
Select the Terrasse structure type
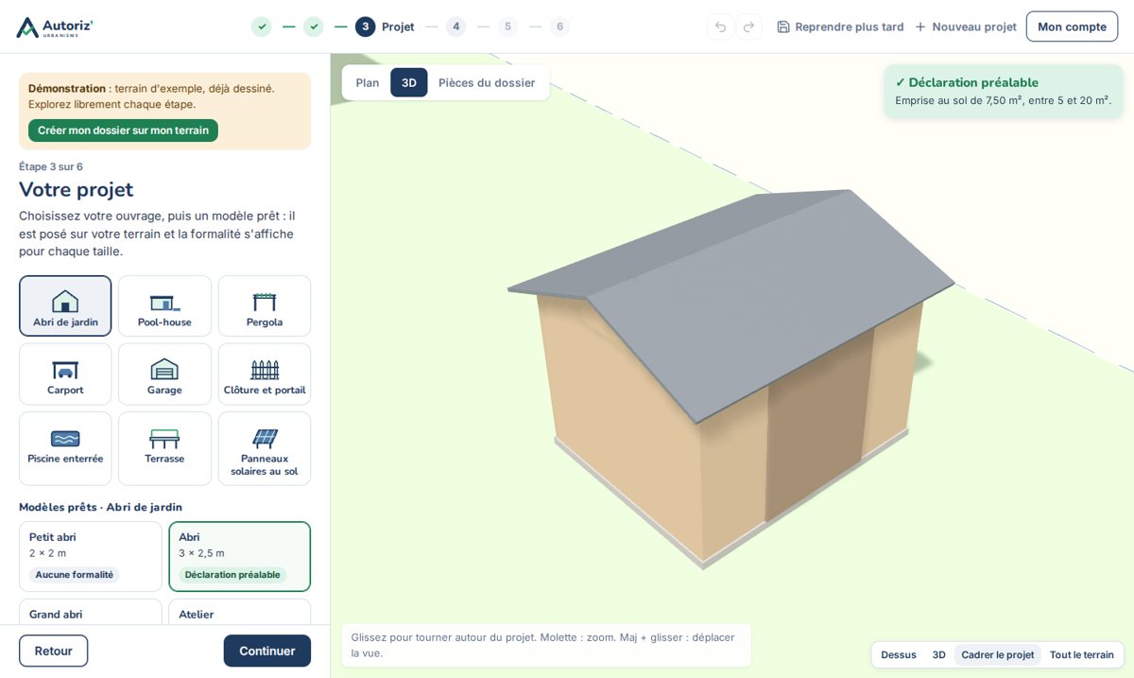pyautogui.click(x=164, y=448)
